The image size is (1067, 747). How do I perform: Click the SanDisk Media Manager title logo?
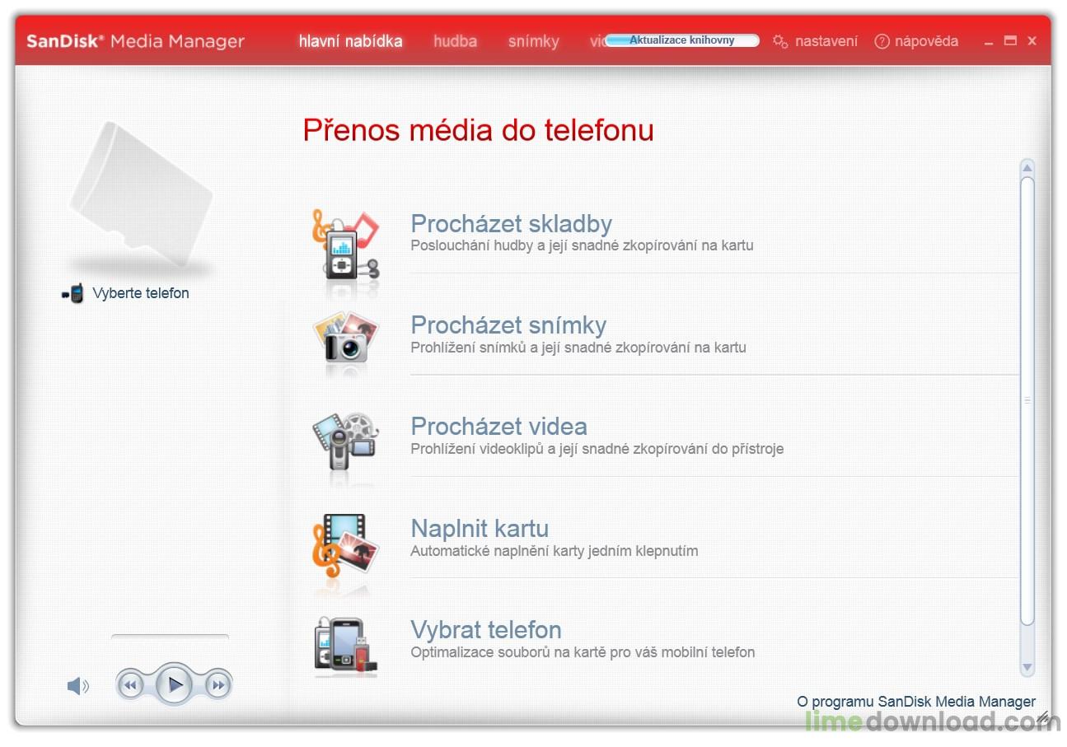pyautogui.click(x=136, y=41)
